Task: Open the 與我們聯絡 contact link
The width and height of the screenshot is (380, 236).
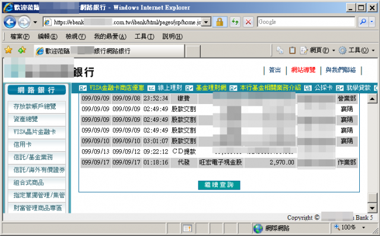Action: [x=340, y=70]
